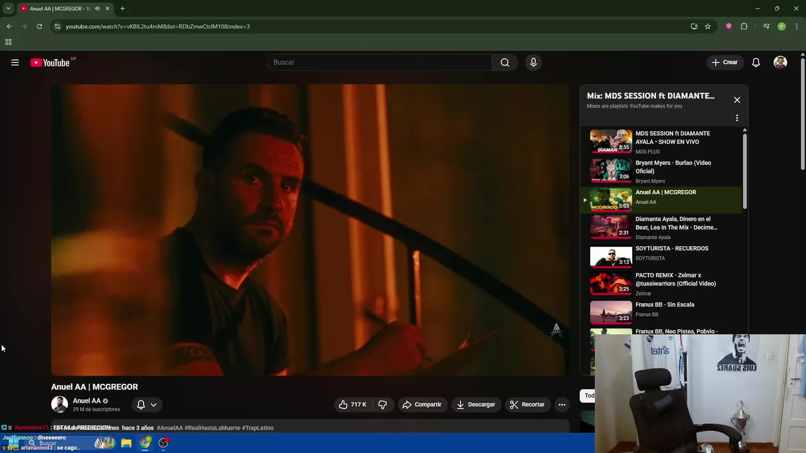The width and height of the screenshot is (806, 453).
Task: Click the #TrapLatino hashtag
Action: (258, 428)
